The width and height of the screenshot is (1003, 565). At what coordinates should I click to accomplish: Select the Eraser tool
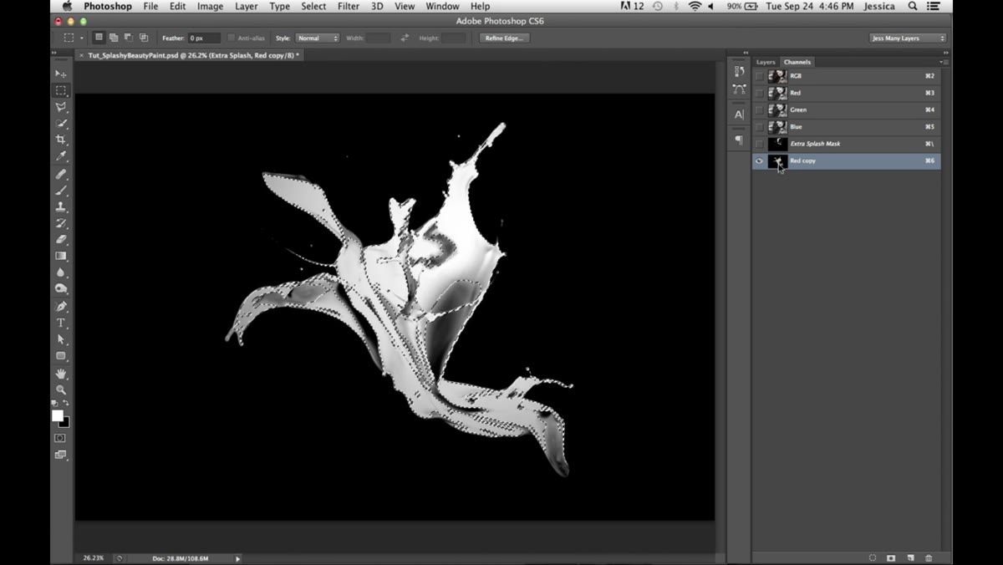(x=61, y=240)
